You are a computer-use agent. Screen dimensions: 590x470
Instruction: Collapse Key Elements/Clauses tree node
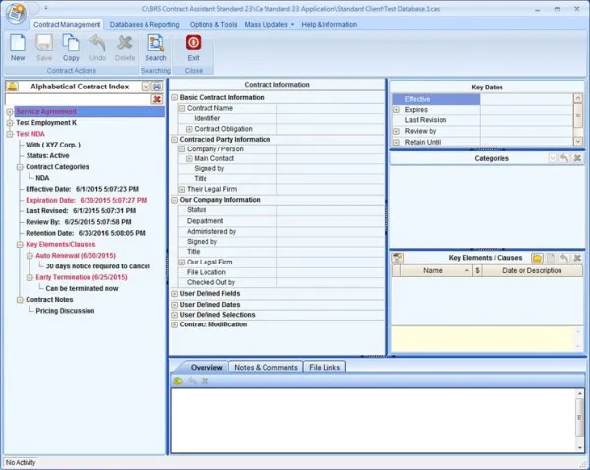20,245
